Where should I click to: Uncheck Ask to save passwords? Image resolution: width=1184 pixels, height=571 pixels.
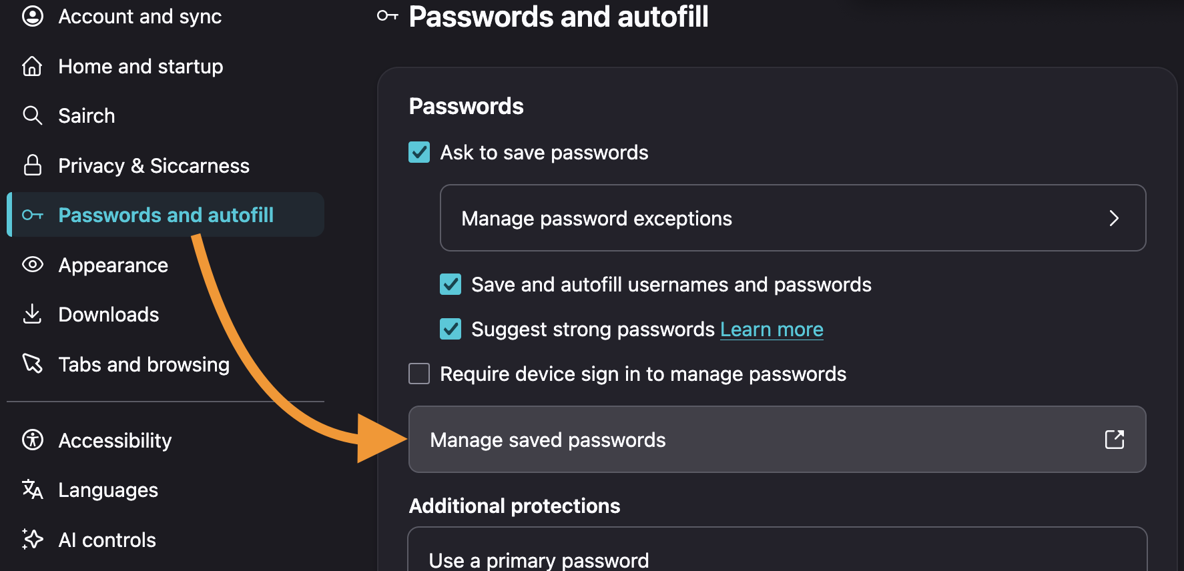pos(419,152)
